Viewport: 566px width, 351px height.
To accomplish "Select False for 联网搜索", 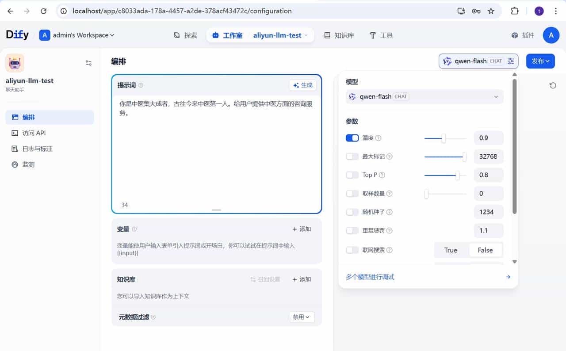I will [485, 250].
